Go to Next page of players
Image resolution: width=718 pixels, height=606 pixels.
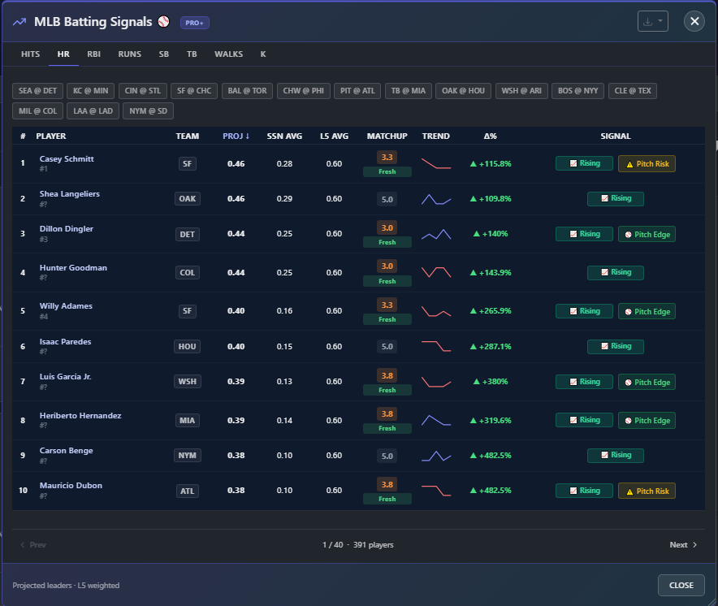tap(683, 544)
